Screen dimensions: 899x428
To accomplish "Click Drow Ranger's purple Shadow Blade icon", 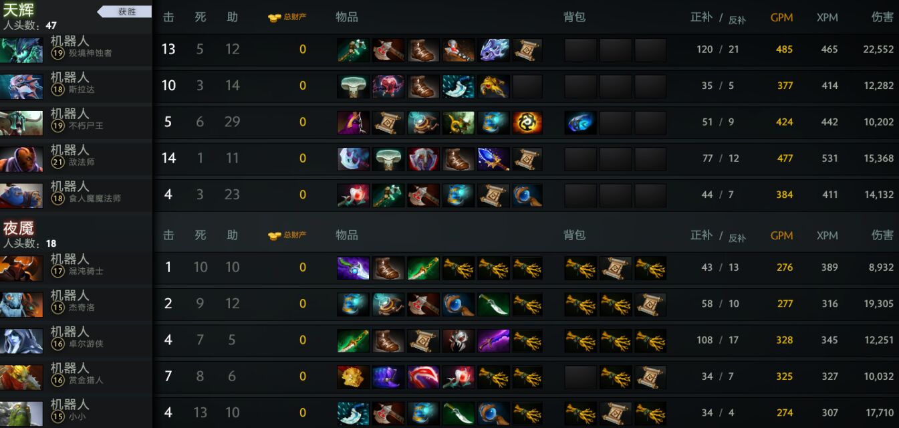I will point(493,340).
